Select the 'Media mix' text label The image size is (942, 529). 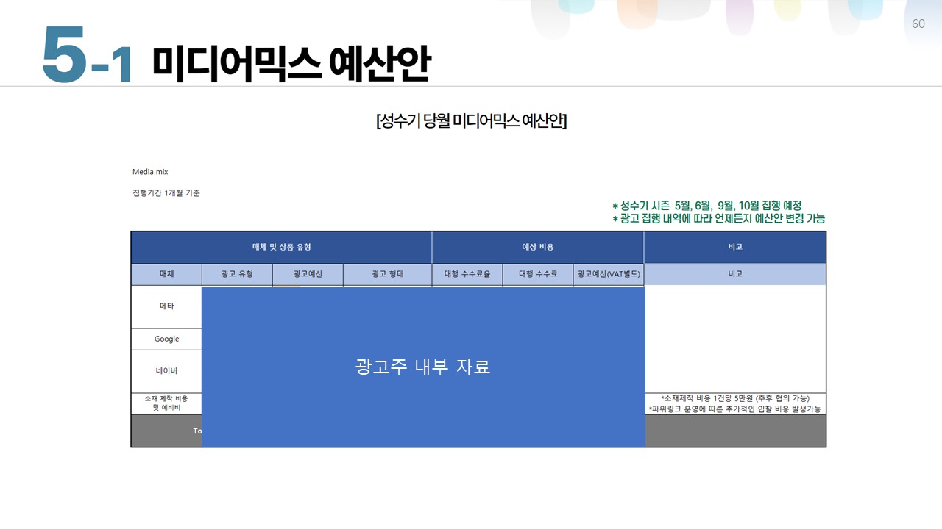tap(150, 172)
